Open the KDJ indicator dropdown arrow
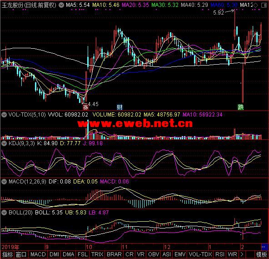Screen dimensions: 269x259 pos(4,143)
